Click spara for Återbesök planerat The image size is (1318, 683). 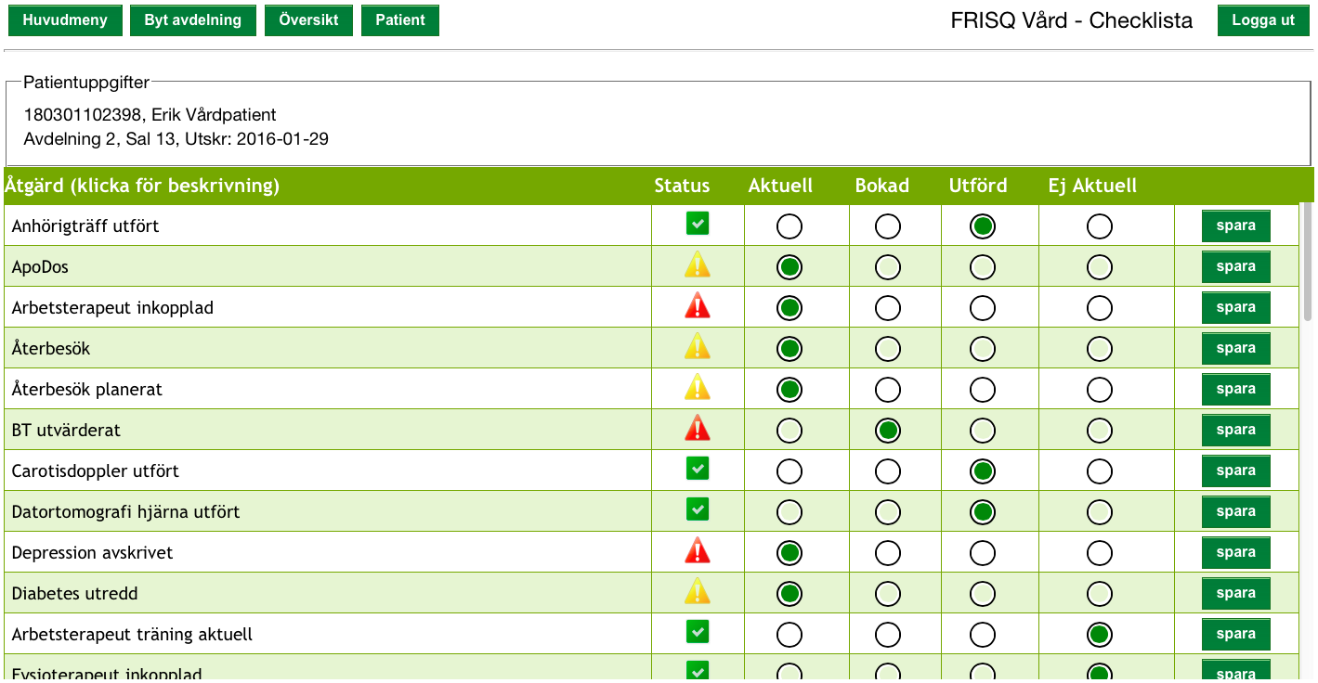tap(1236, 389)
